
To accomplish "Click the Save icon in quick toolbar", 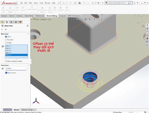I will [x=75, y=3].
